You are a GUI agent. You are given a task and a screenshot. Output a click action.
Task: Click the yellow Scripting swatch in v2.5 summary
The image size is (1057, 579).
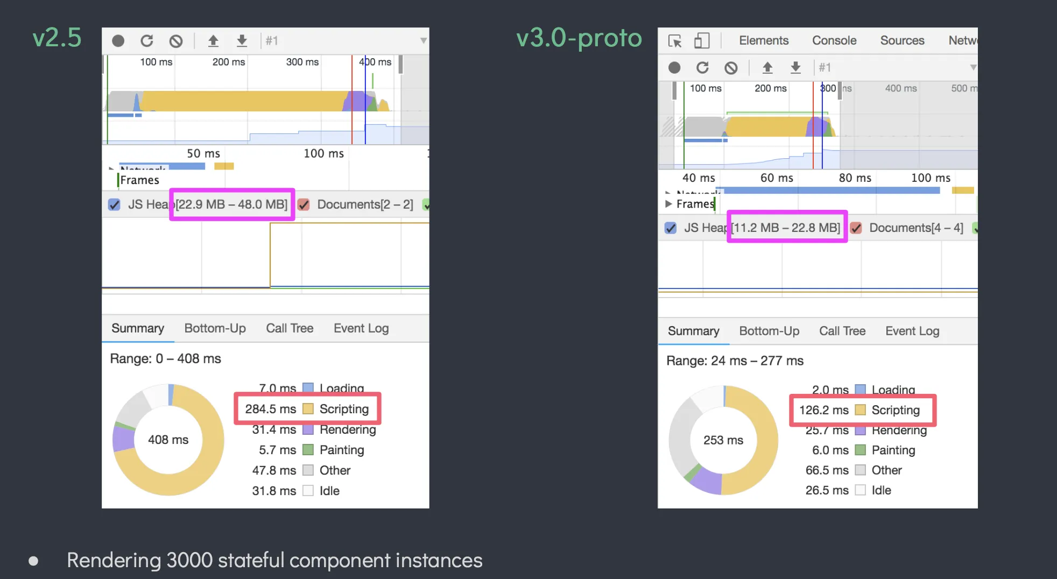coord(308,409)
